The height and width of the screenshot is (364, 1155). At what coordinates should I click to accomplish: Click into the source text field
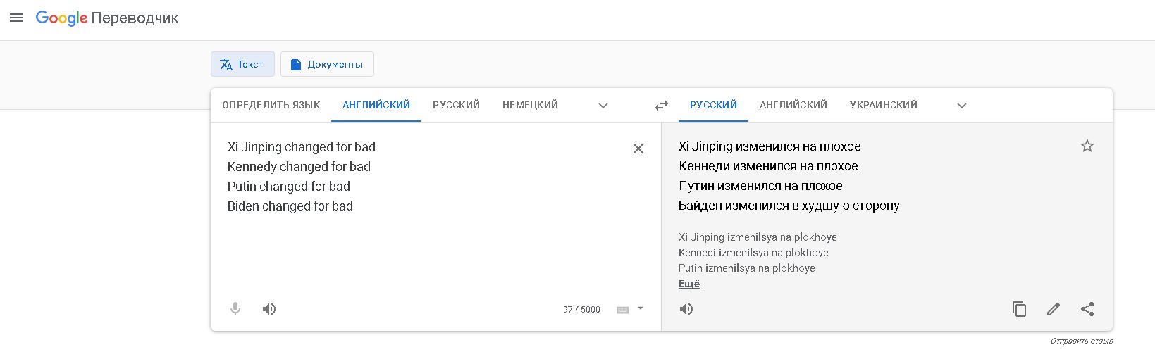coord(423,204)
